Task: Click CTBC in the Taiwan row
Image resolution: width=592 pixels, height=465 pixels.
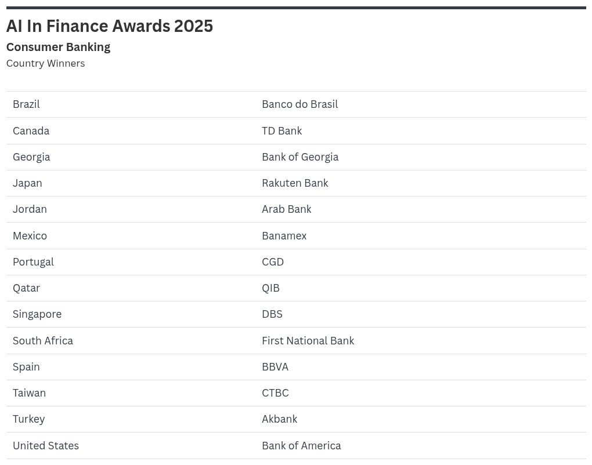Action: click(275, 393)
